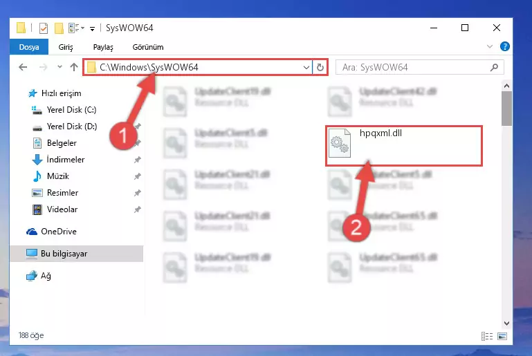Click the hpqxml.dll gear file icon
This screenshot has height=356, width=532.
340,143
